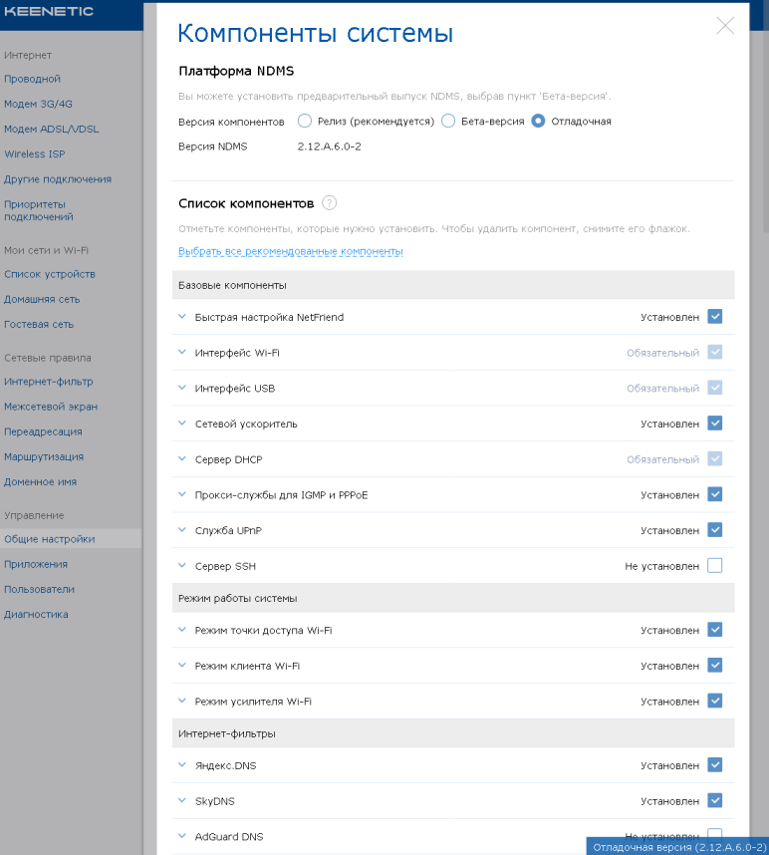The image size is (769, 855).
Task: Click the Режим работы системы section header
Action: point(453,598)
